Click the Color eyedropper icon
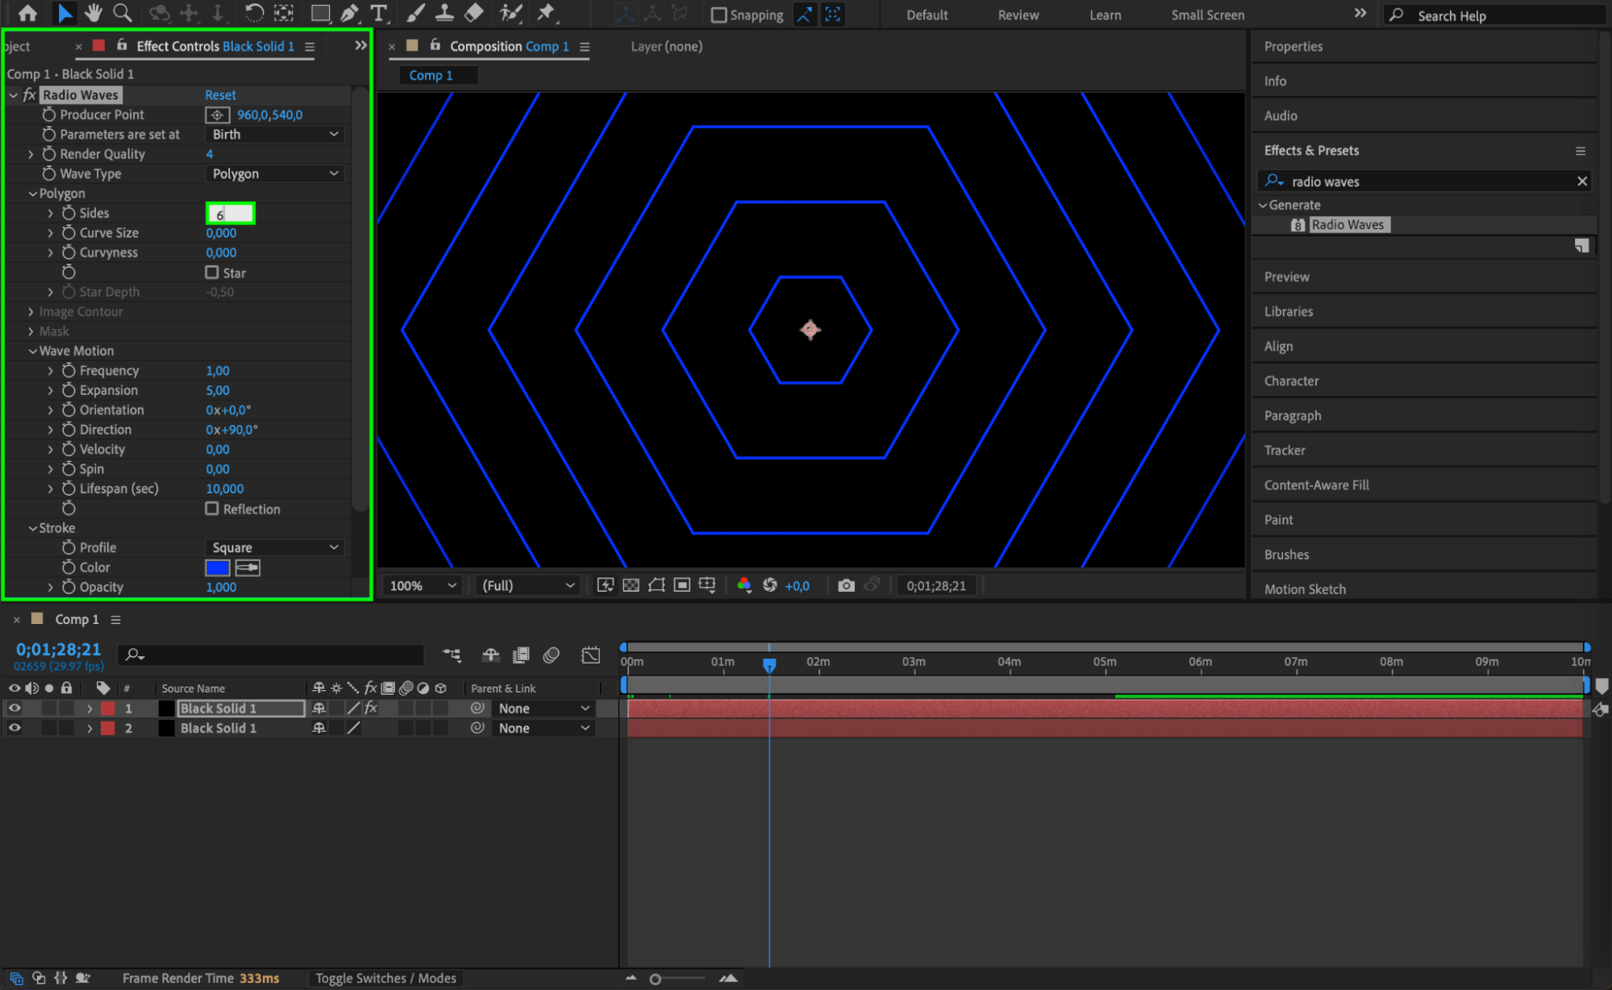1612x990 pixels. [x=248, y=568]
